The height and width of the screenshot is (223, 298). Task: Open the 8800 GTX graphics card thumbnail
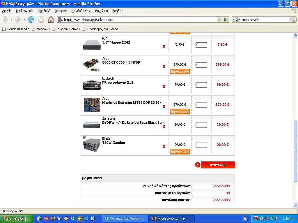point(92,65)
